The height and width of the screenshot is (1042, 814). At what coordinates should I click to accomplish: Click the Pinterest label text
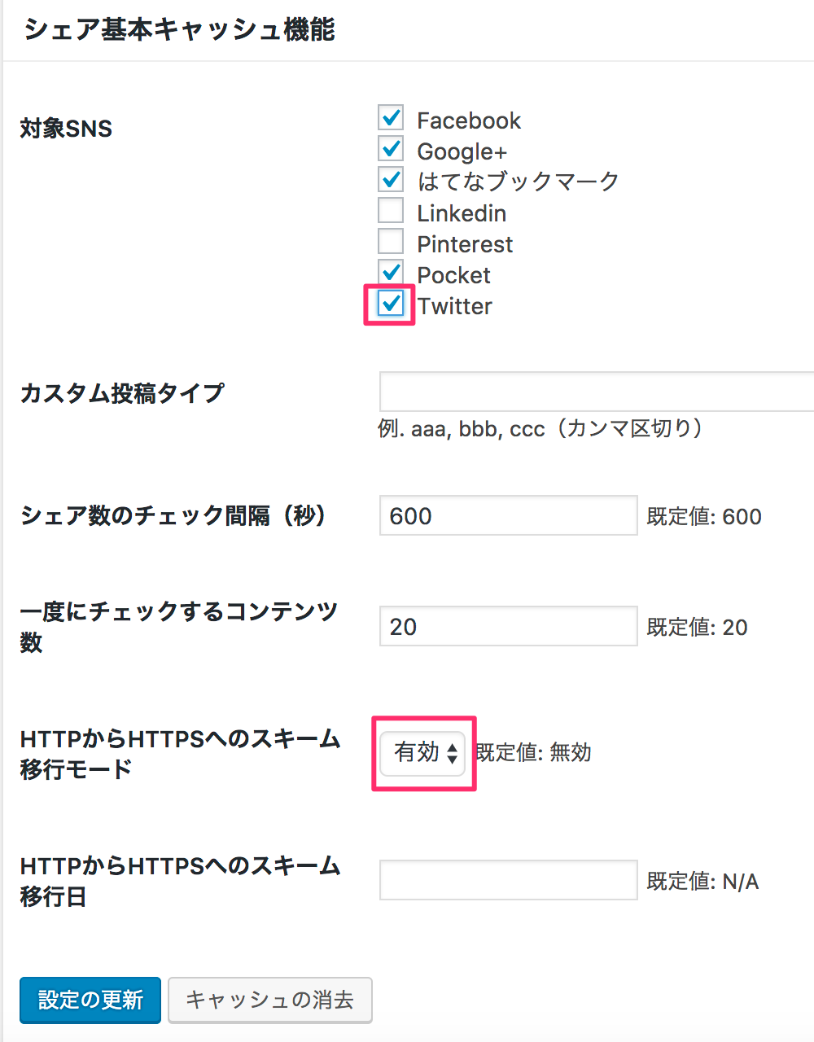point(465,244)
